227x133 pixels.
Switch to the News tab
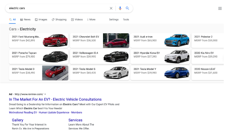click(25, 20)
